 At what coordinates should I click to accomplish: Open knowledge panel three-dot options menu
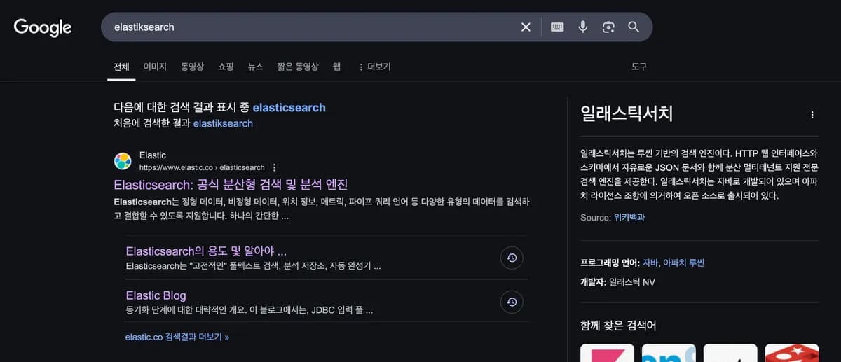tap(812, 115)
